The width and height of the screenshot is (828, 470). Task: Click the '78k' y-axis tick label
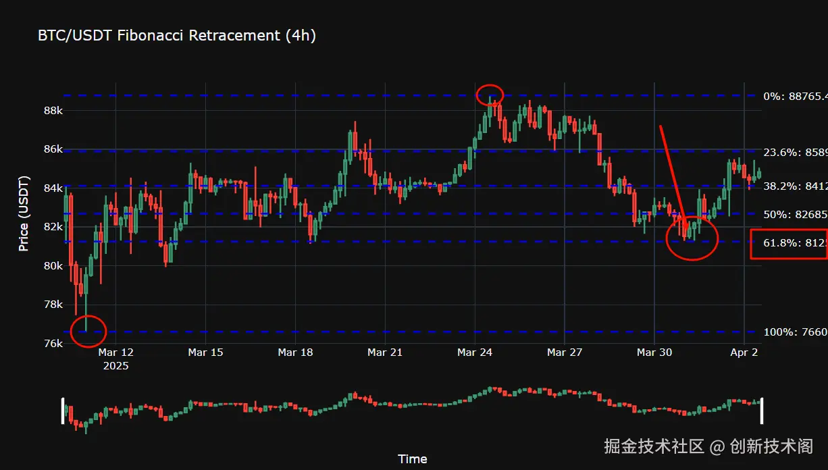(54, 305)
